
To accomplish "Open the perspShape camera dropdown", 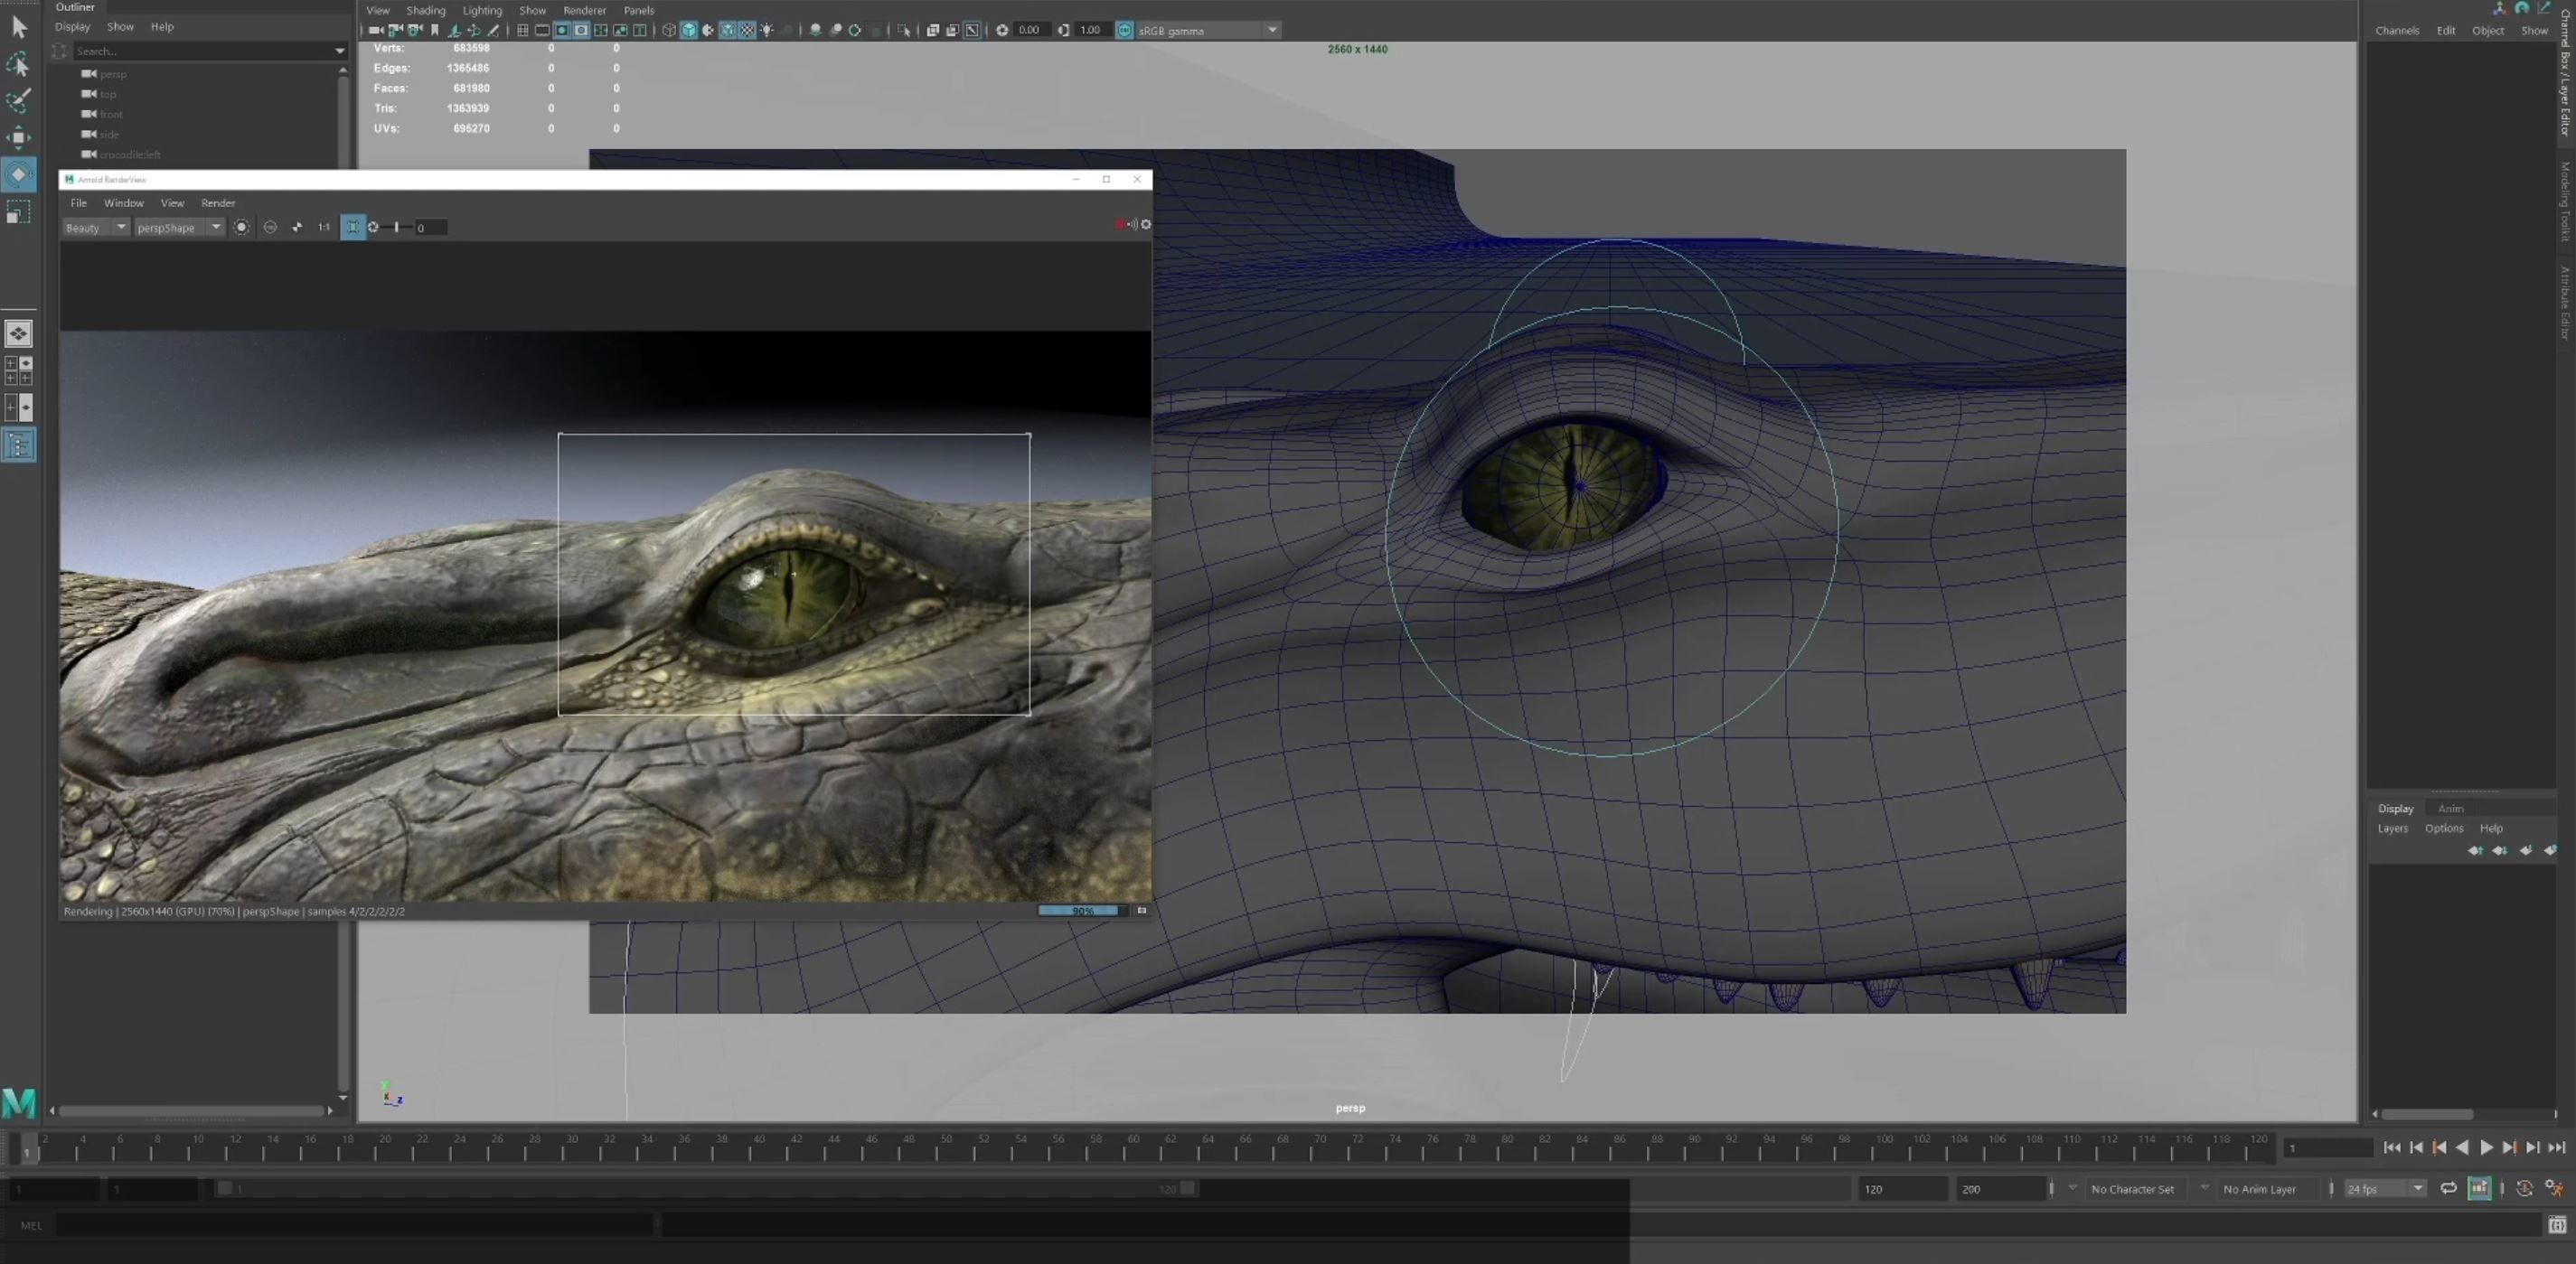I will 178,228.
